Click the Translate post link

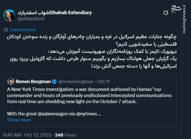[x=23, y=30]
